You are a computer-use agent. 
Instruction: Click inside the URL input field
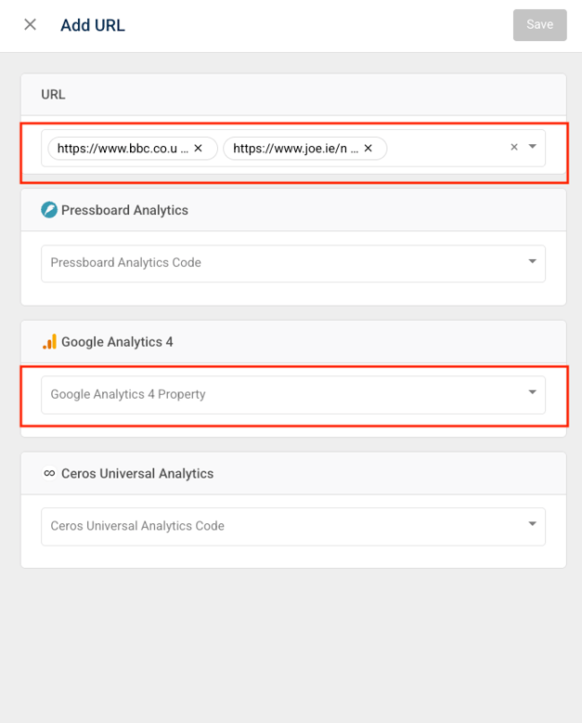click(446, 148)
